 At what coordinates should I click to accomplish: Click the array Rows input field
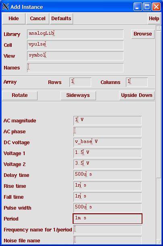point(80,82)
